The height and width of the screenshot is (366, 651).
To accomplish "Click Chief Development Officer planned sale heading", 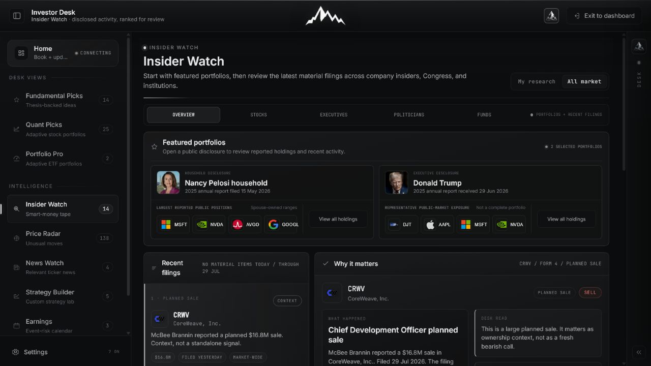I will point(393,335).
